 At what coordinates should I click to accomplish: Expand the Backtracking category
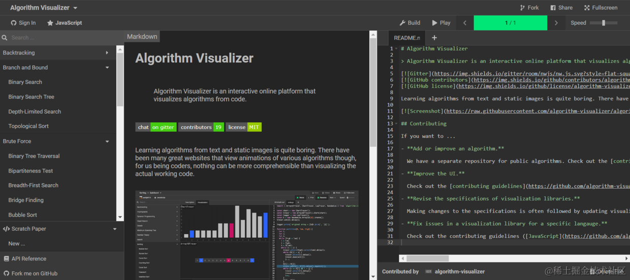point(57,53)
